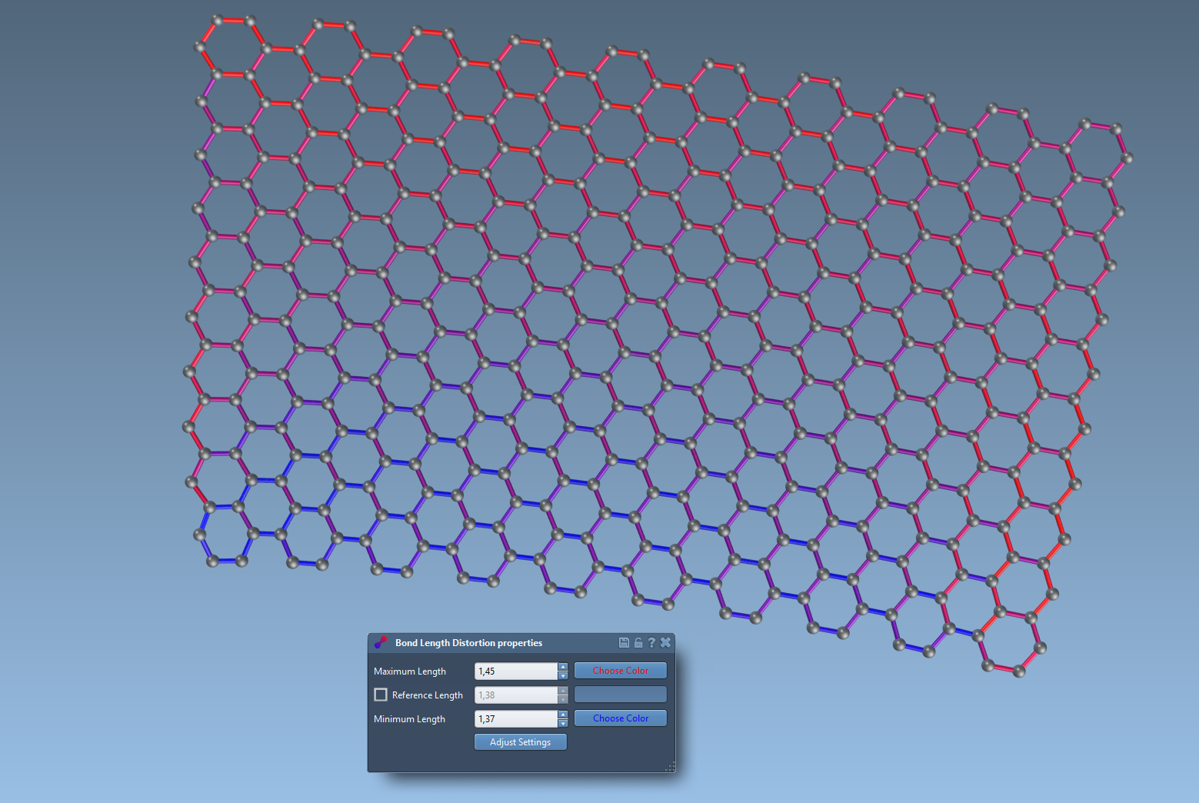
Task: Enable the Reference Length checkbox
Action: point(381,695)
